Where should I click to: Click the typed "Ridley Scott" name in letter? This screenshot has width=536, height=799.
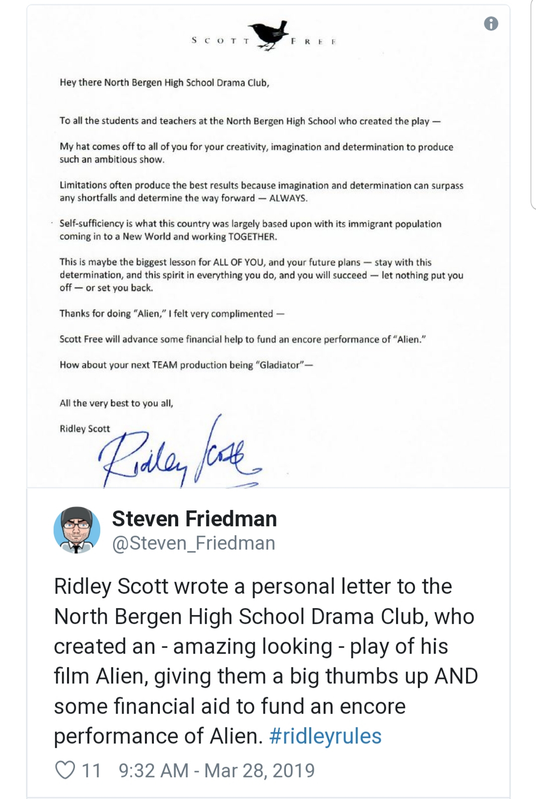click(x=85, y=429)
